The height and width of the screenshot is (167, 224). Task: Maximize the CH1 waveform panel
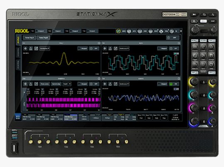pyautogui.click(x=99, y=43)
